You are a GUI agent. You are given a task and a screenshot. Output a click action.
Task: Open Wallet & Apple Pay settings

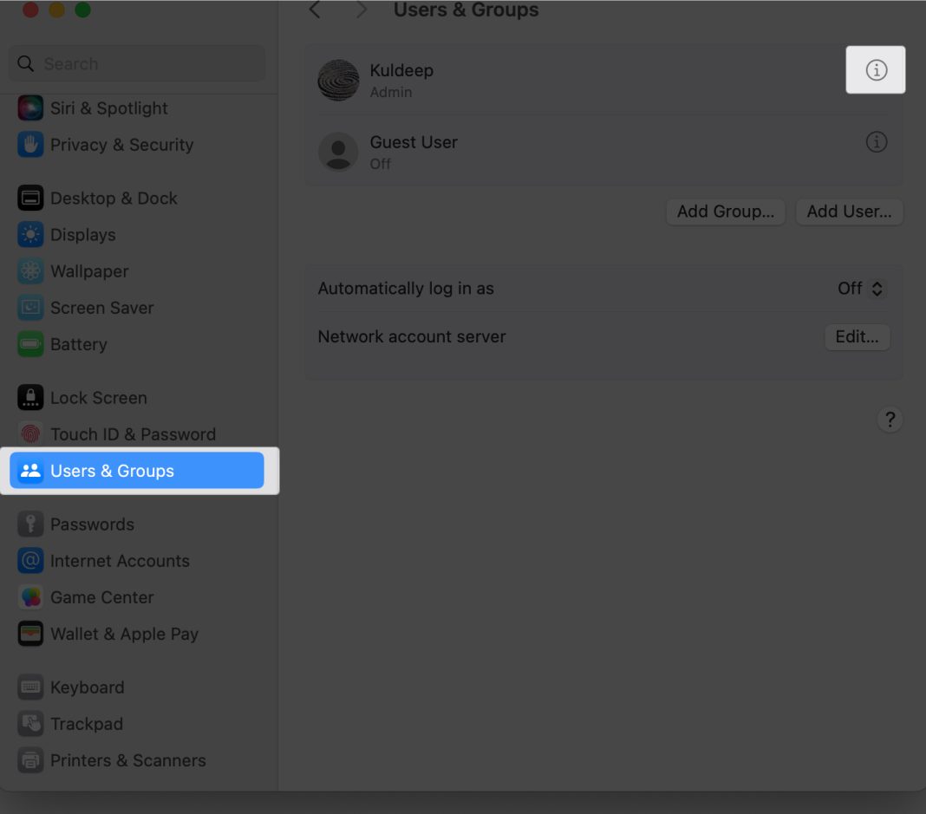pyautogui.click(x=124, y=634)
